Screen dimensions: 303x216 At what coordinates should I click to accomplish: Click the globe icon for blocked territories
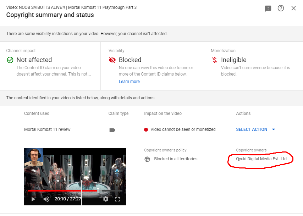point(147,159)
